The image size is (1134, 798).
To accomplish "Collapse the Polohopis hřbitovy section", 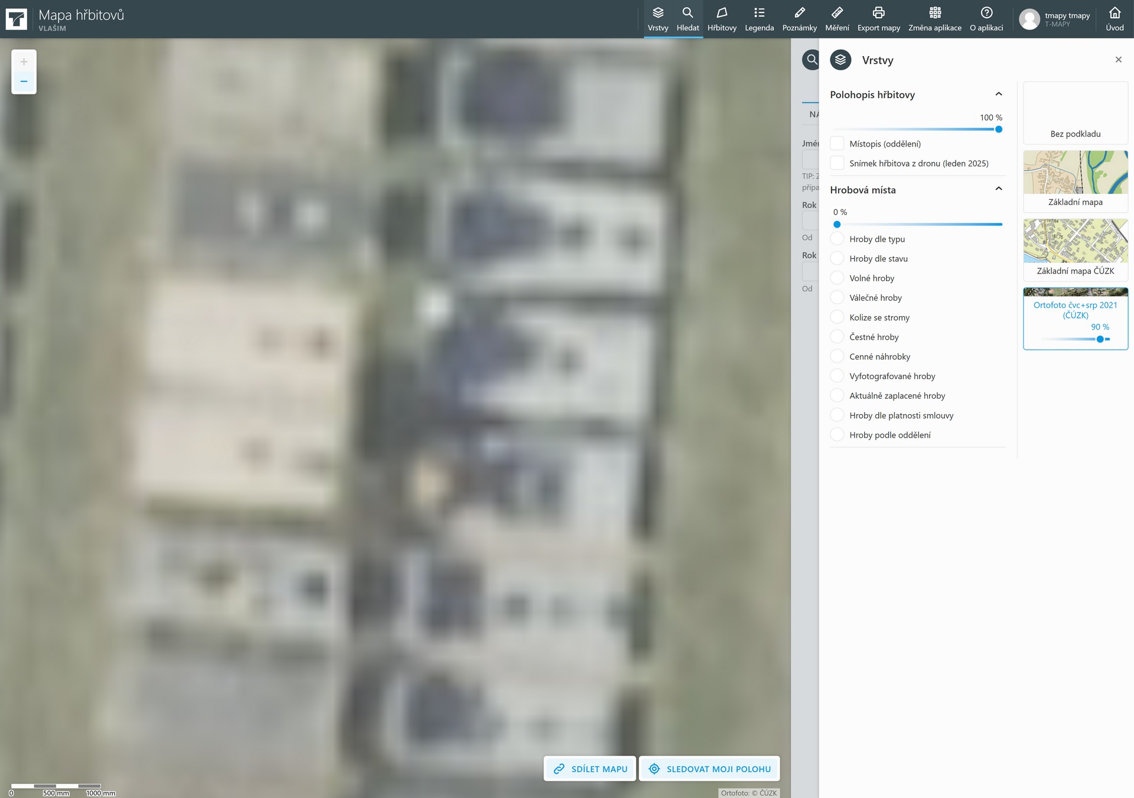I will [x=999, y=94].
